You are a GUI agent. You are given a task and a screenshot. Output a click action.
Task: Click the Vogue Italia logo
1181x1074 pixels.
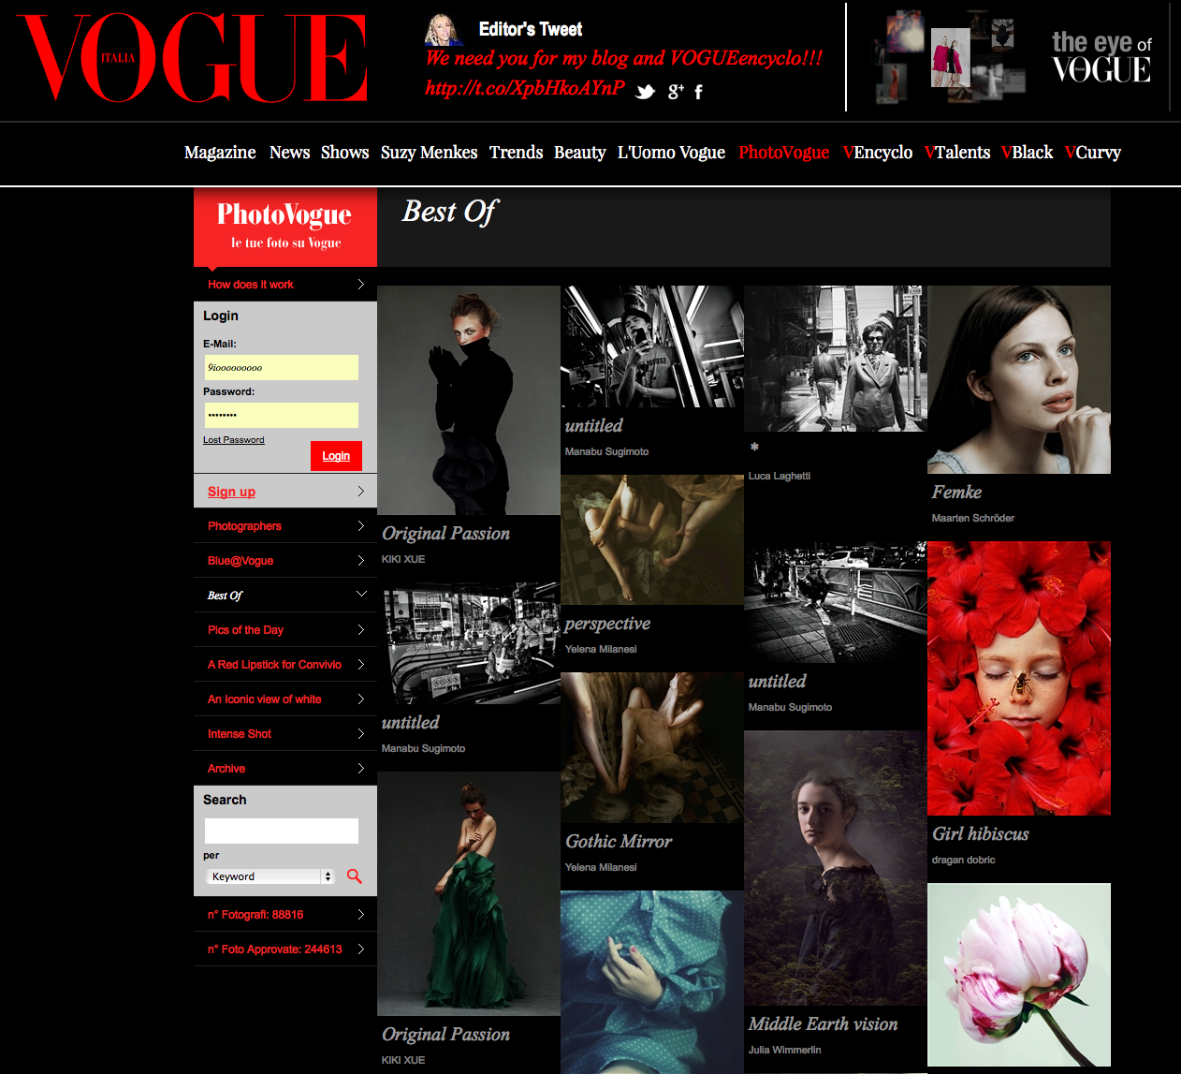[192, 58]
